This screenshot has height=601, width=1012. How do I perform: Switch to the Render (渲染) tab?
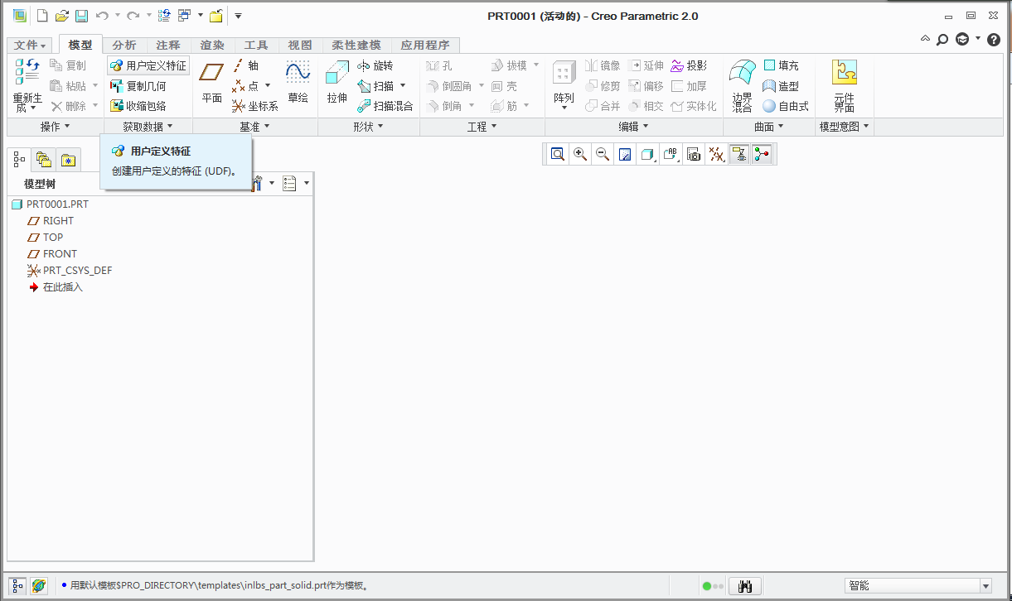point(212,46)
